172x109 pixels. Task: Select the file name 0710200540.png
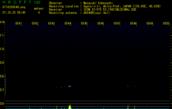click(x=14, y=7)
